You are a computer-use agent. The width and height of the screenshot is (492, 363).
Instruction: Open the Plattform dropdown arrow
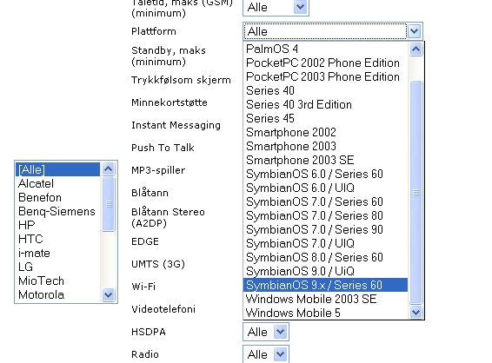click(x=414, y=31)
